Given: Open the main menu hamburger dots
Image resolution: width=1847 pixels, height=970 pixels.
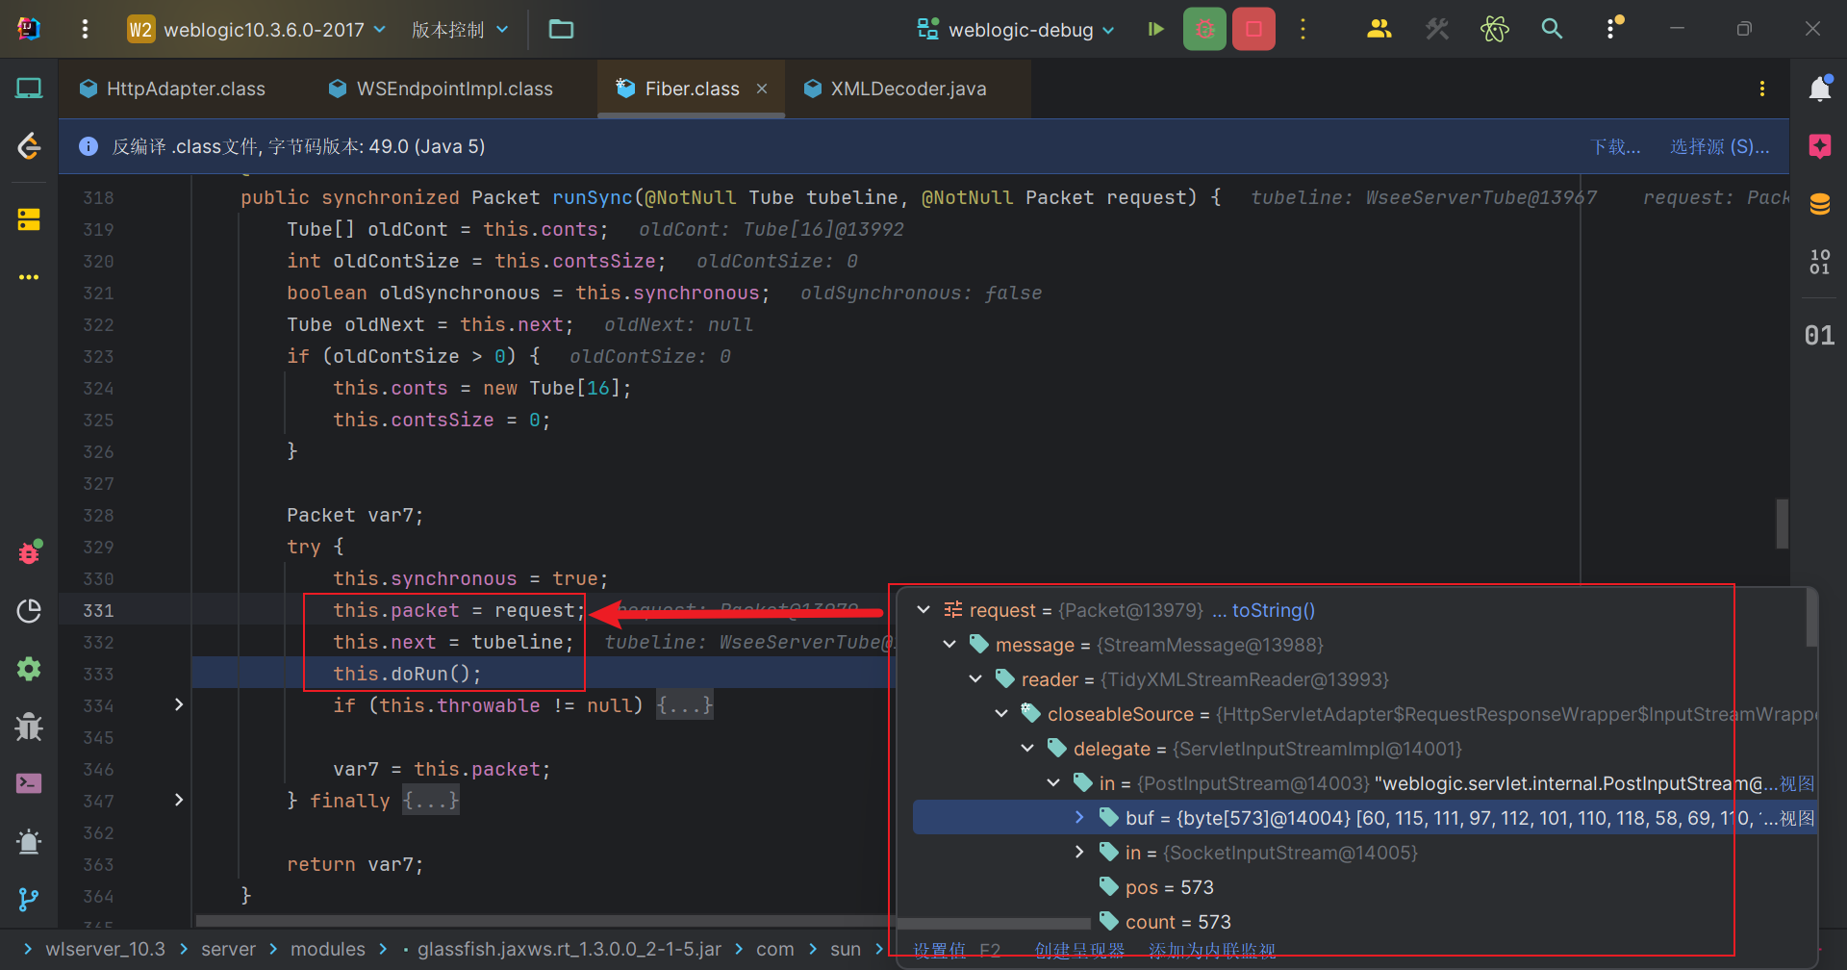Looking at the screenshot, I should [x=85, y=29].
